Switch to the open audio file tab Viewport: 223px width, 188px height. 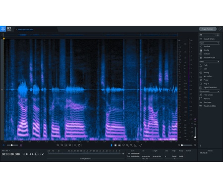pyautogui.click(x=25, y=30)
